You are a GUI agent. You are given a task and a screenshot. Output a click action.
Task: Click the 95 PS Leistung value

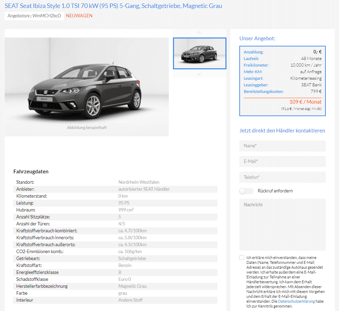[124, 203]
